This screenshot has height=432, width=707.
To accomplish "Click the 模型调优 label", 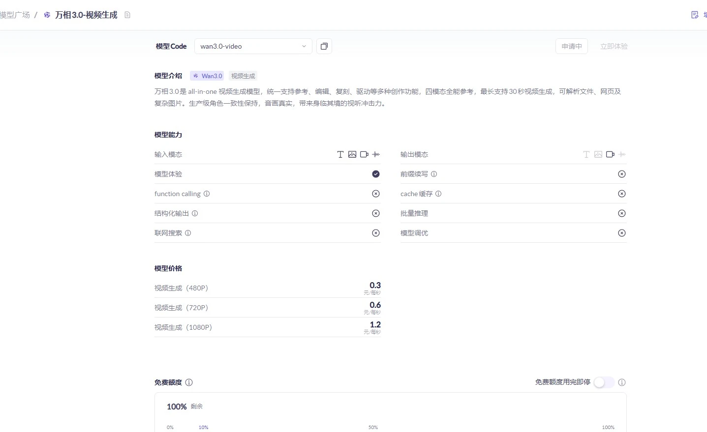I will coord(414,233).
